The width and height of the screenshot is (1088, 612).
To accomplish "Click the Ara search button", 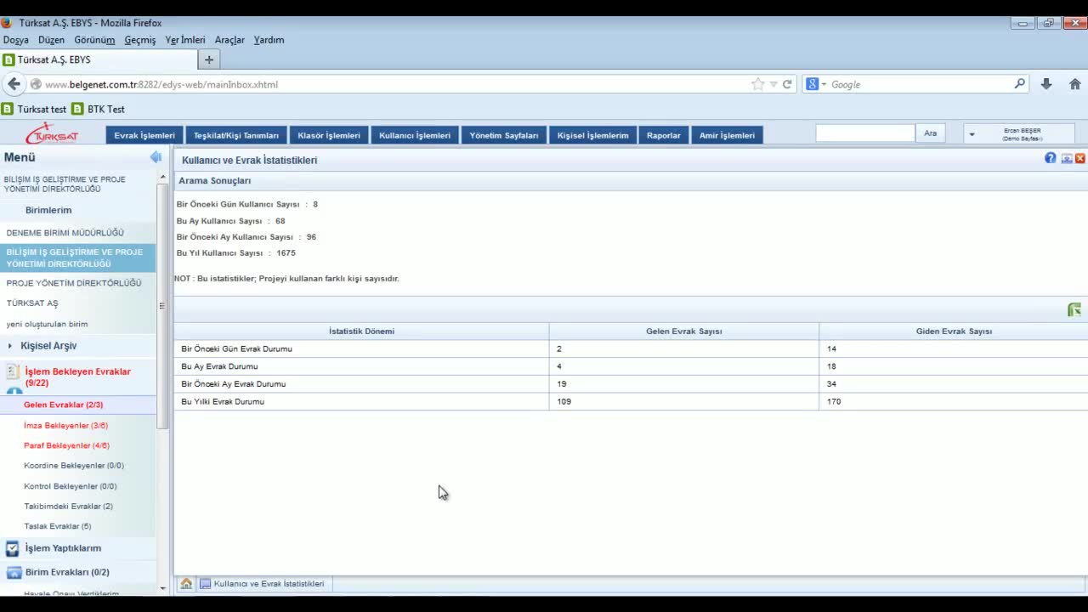I will point(930,133).
